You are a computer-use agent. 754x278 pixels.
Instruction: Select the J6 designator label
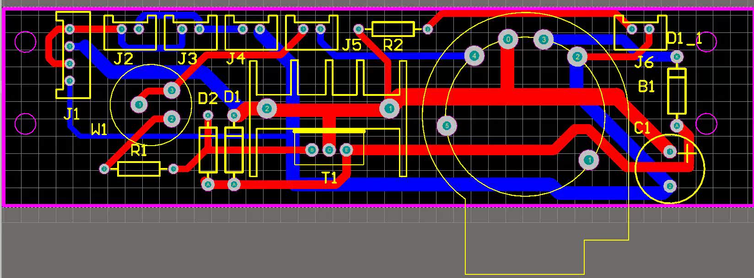644,62
